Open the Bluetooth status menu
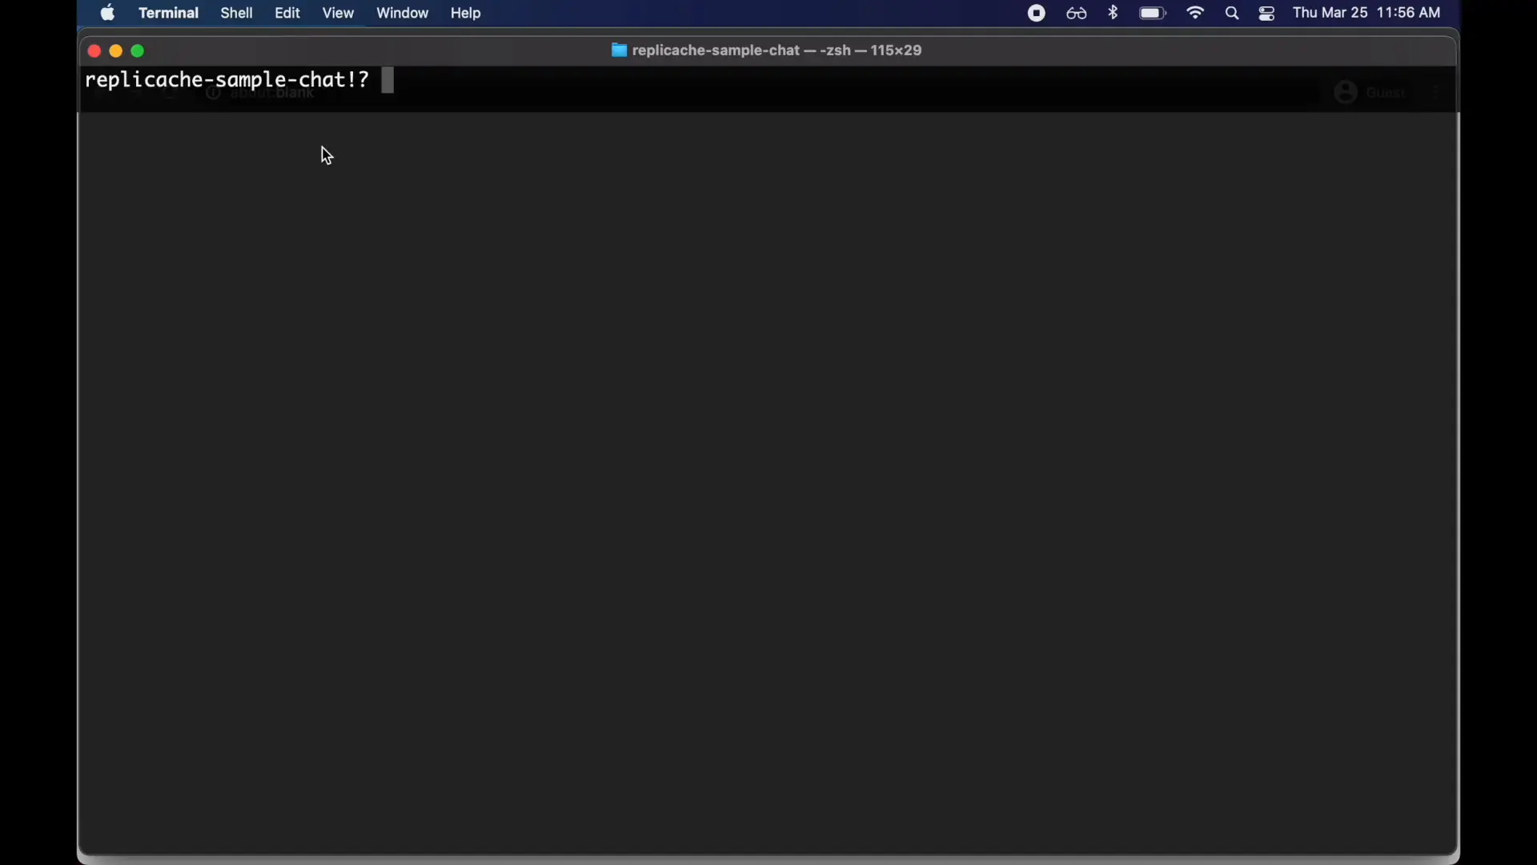The height and width of the screenshot is (865, 1537). 1114,13
